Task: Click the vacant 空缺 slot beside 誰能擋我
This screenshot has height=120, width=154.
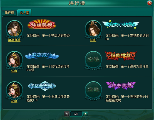Action: [x=93, y=60]
